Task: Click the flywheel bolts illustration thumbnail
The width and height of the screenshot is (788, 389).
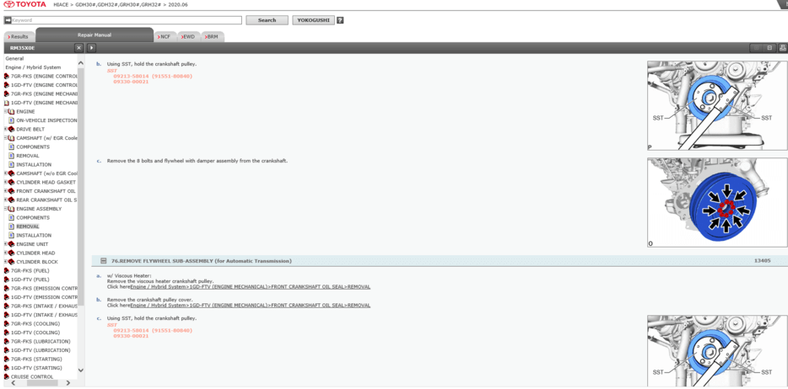Action: point(716,202)
